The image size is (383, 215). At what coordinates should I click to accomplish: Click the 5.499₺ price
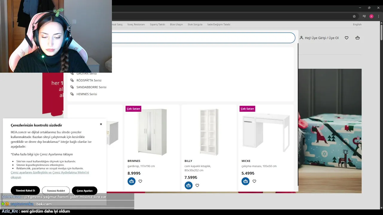coord(248,173)
